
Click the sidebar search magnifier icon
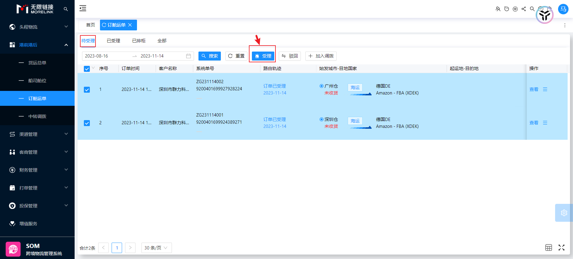click(66, 9)
